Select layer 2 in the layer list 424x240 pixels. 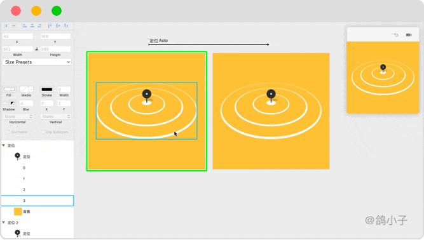click(38, 190)
